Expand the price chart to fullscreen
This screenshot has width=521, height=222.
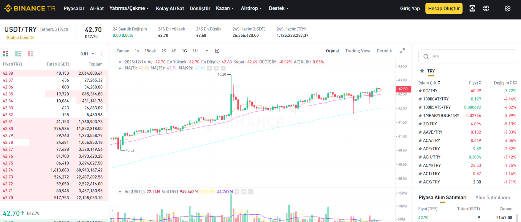[402, 51]
